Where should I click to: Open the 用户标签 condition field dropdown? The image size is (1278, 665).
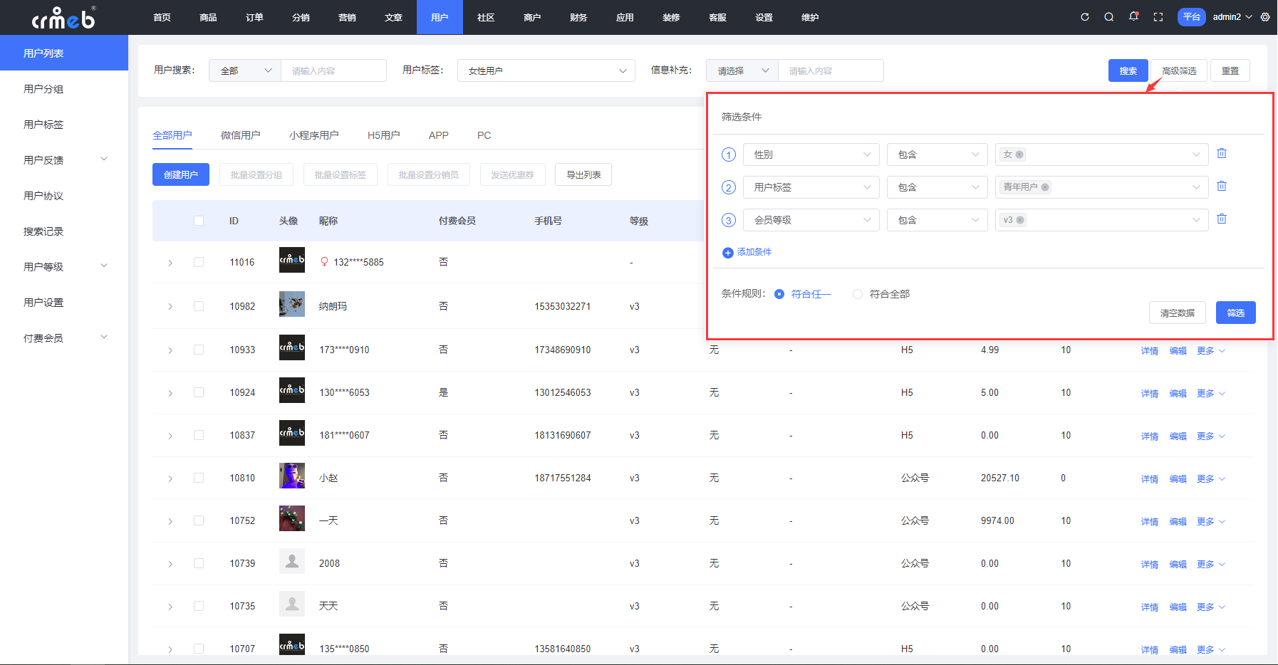(x=811, y=187)
